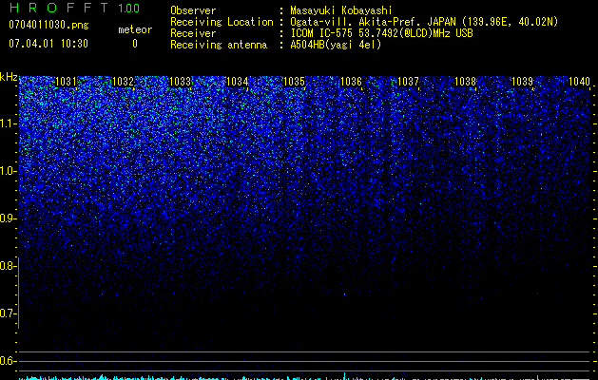Click the 0.7 kHz axis label
The image size is (598, 380).
8,313
